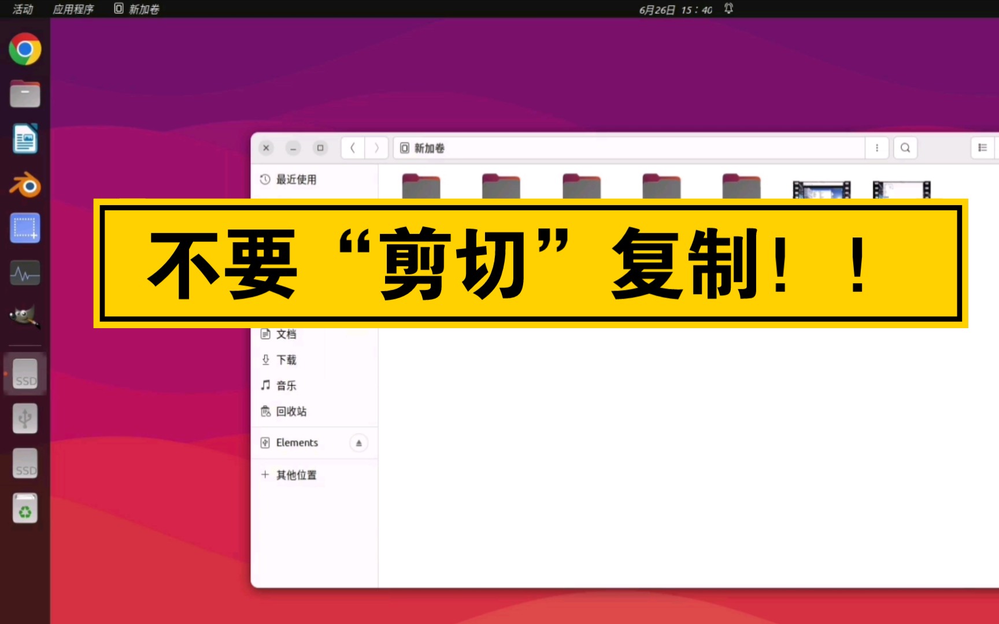Launch LibreOffice Writer from dock

click(25, 139)
